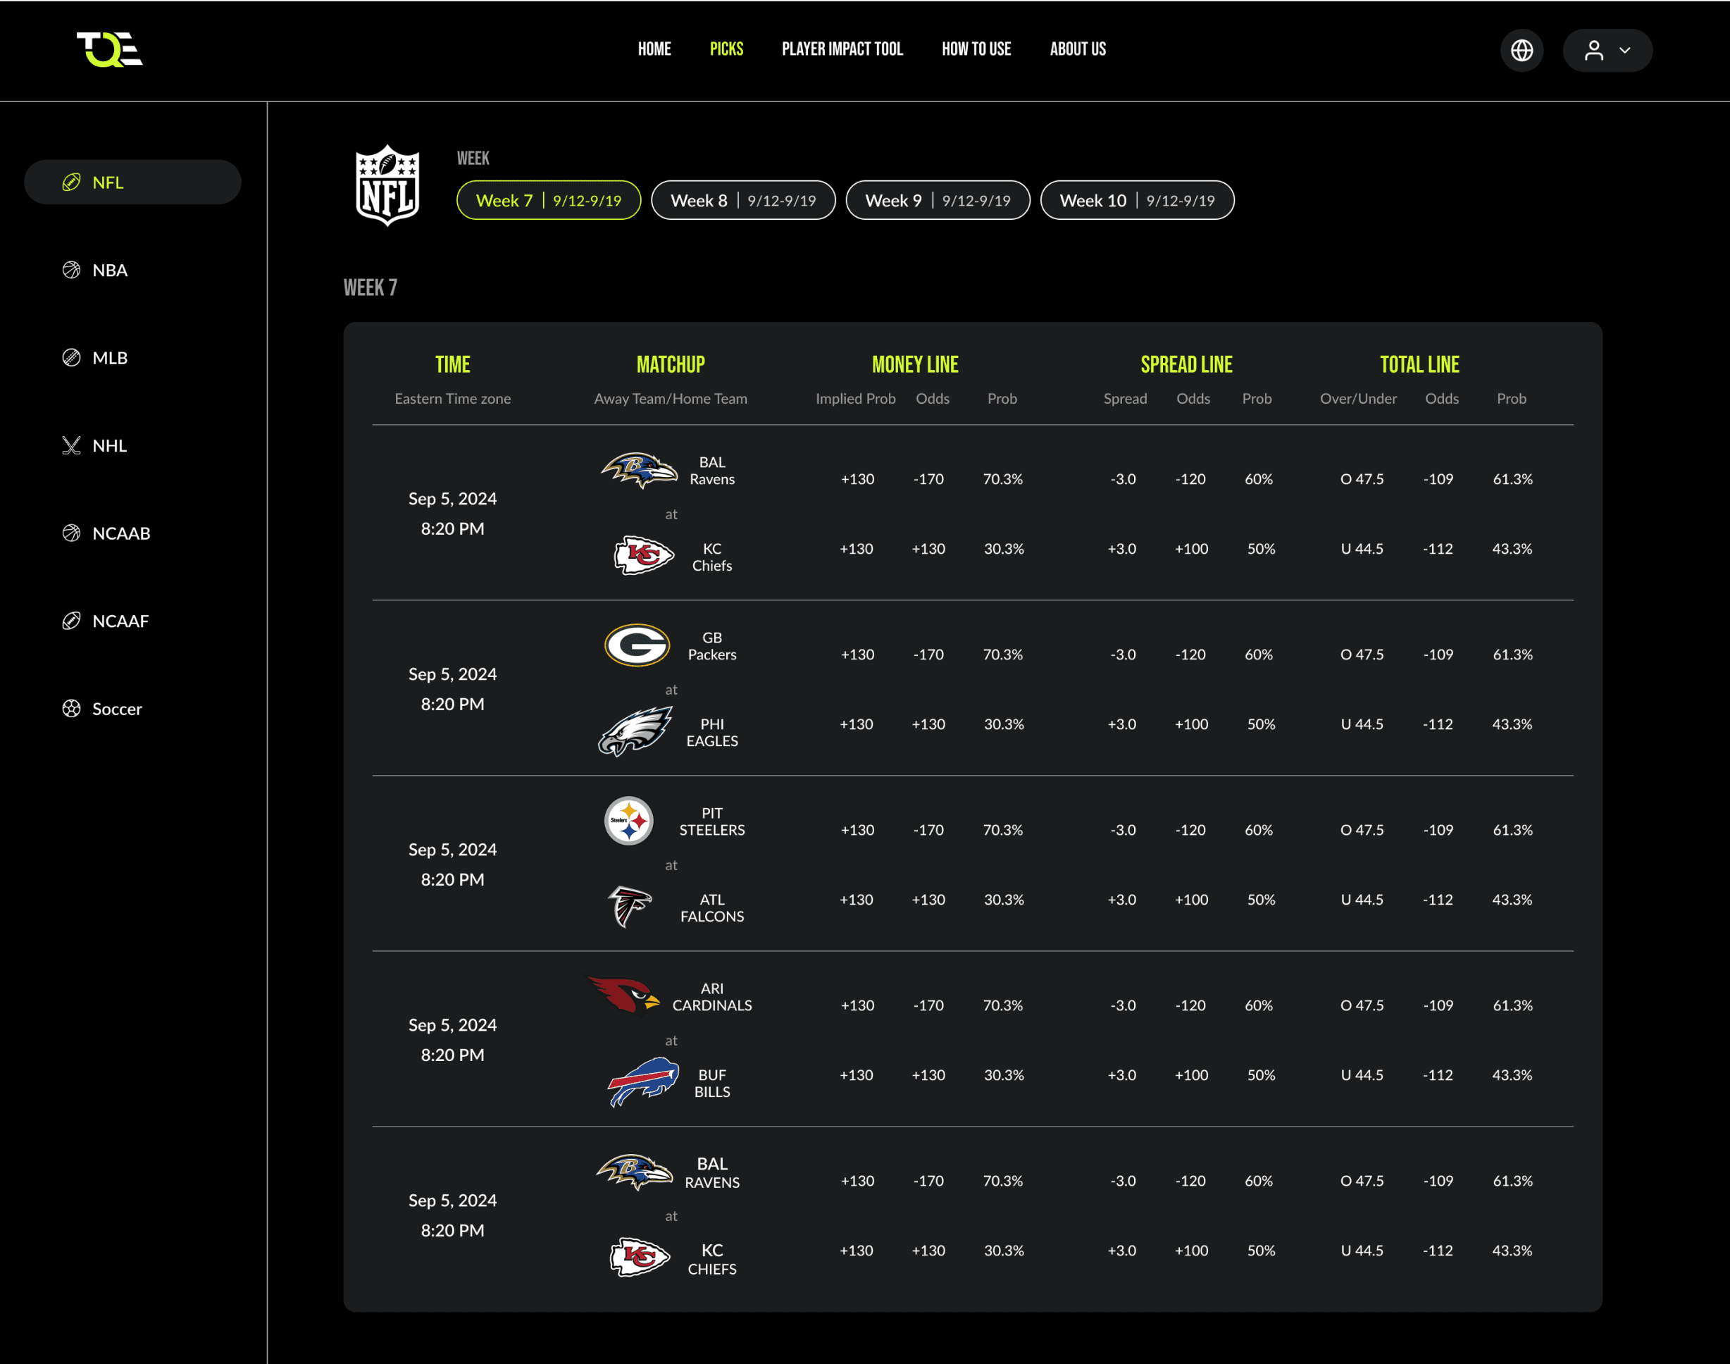Open NHL hockey section
Image resolution: width=1730 pixels, height=1364 pixels.
coord(109,445)
